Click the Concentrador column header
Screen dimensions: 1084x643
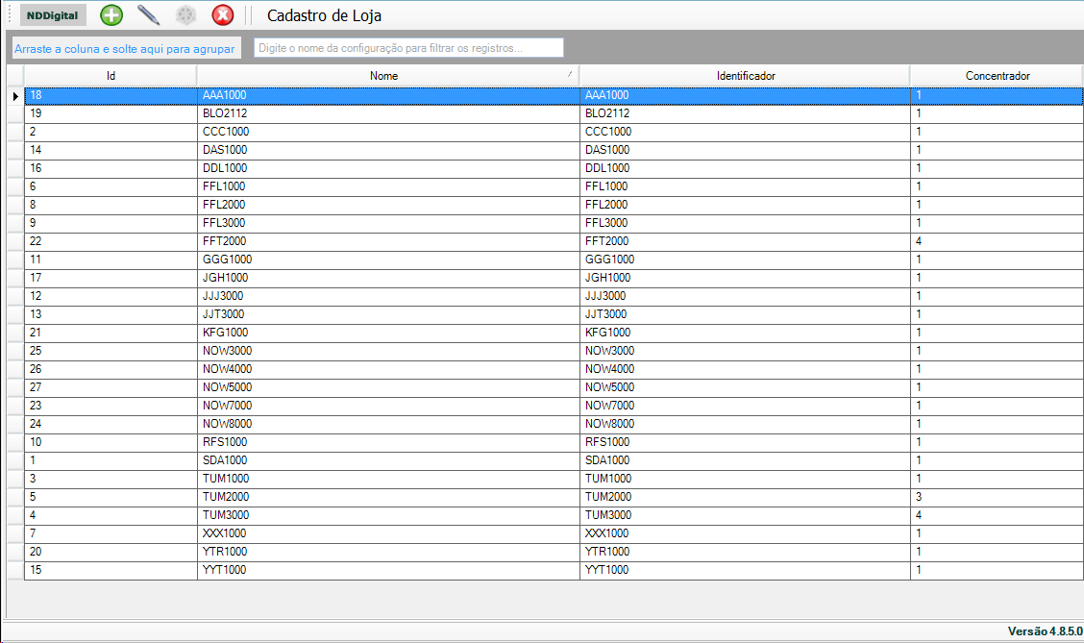tap(998, 76)
